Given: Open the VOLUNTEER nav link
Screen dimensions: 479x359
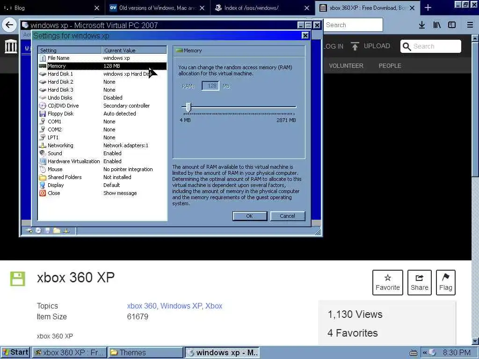Looking at the screenshot, I should (x=346, y=65).
